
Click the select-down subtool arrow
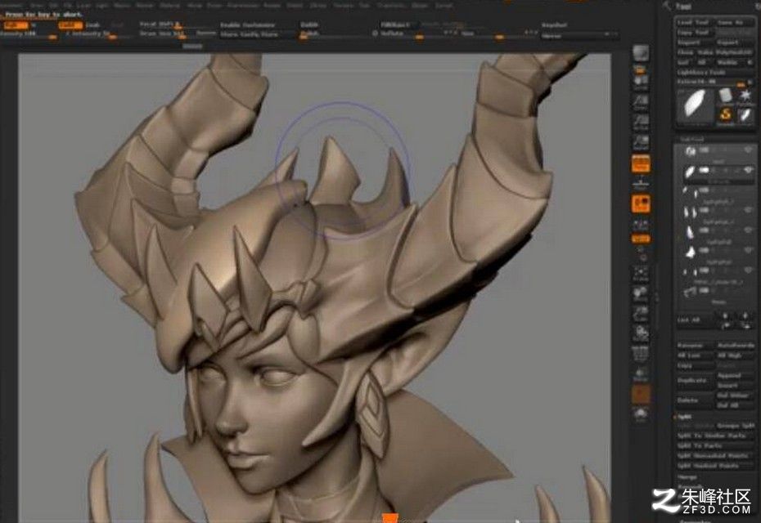(745, 316)
